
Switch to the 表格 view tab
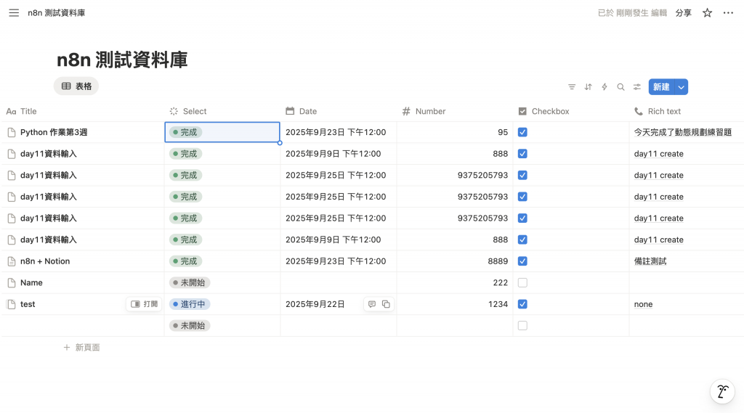(76, 86)
